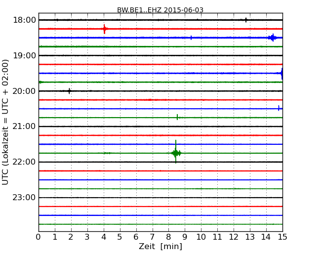The height and width of the screenshot is (257, 321).
Task: Click x-axis tick label 13
Action: tap(250, 237)
